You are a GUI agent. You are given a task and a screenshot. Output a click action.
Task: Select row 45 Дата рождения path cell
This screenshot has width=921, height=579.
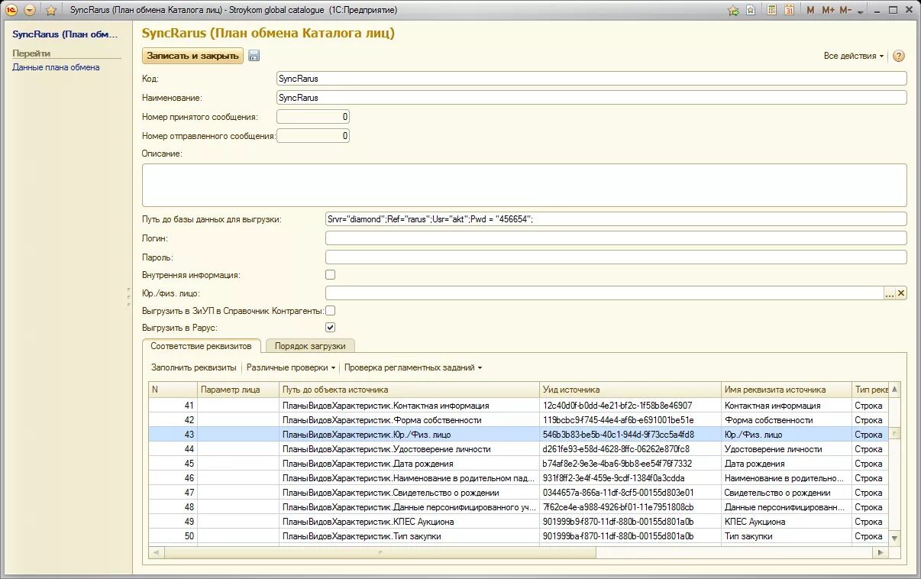(409, 464)
